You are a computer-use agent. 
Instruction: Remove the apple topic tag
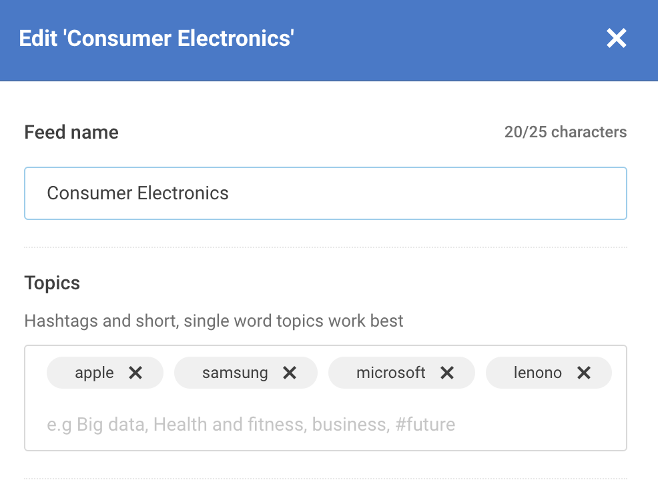pos(135,373)
